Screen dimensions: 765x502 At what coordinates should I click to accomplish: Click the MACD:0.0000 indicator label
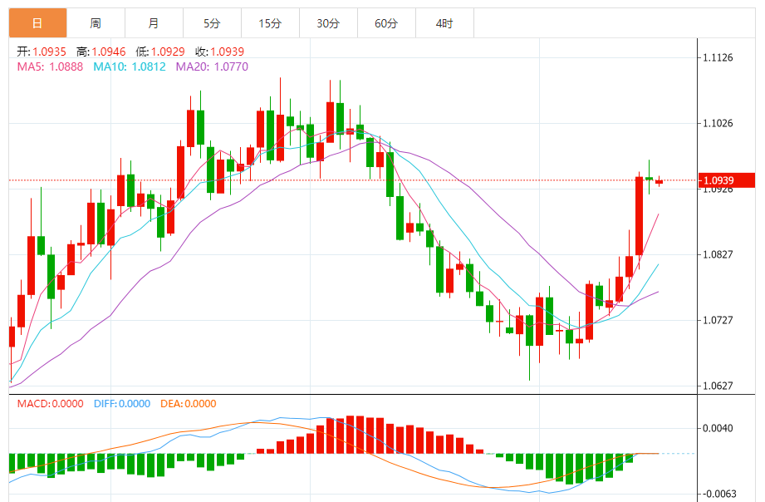(50, 404)
